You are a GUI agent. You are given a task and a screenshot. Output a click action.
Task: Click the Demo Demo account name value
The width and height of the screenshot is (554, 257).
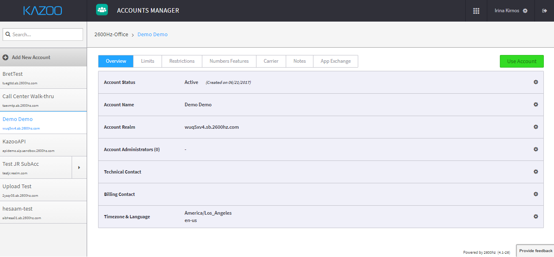(198, 105)
